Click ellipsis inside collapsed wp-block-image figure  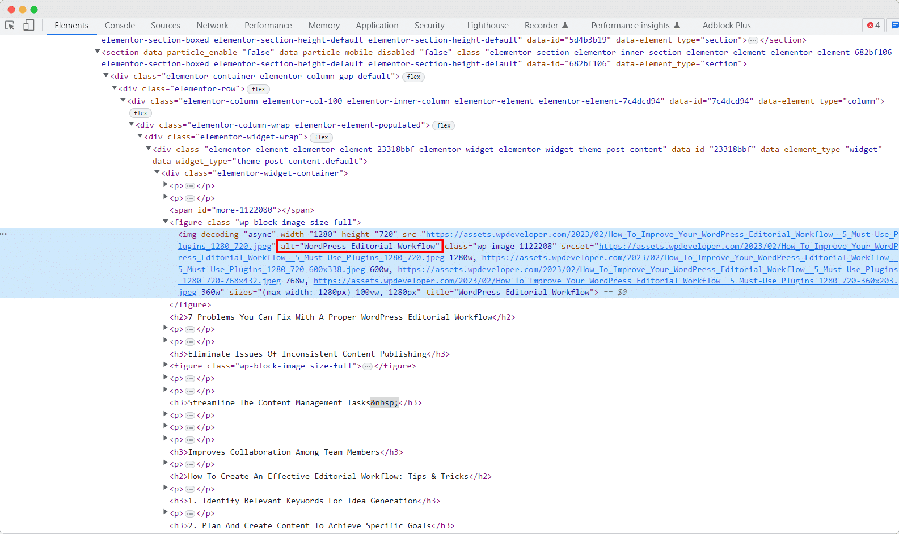coord(368,366)
